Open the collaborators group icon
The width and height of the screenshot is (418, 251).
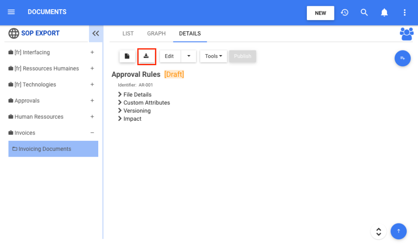click(406, 33)
